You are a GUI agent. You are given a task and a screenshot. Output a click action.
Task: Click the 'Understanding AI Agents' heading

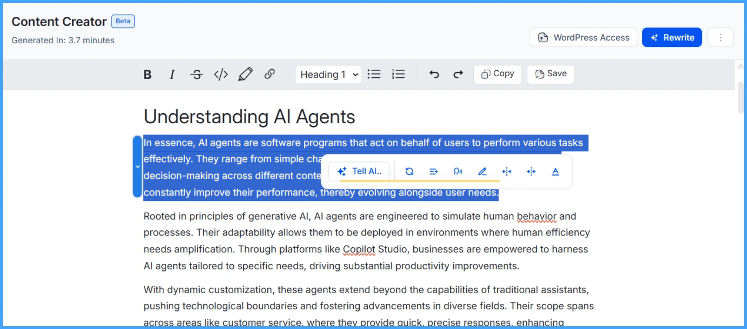[249, 116]
